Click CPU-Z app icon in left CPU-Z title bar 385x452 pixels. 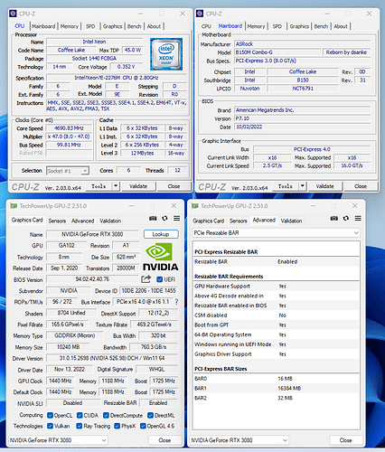click(x=13, y=14)
